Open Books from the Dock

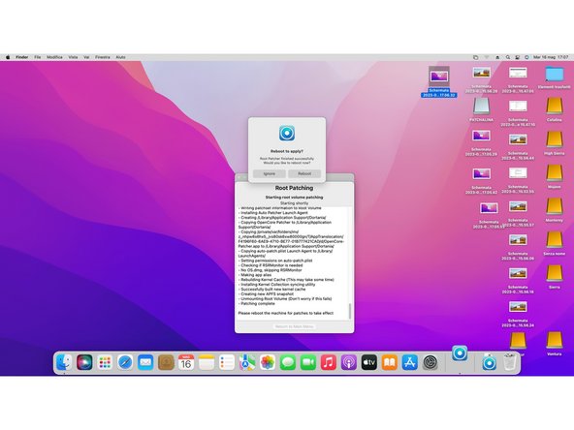pos(390,362)
